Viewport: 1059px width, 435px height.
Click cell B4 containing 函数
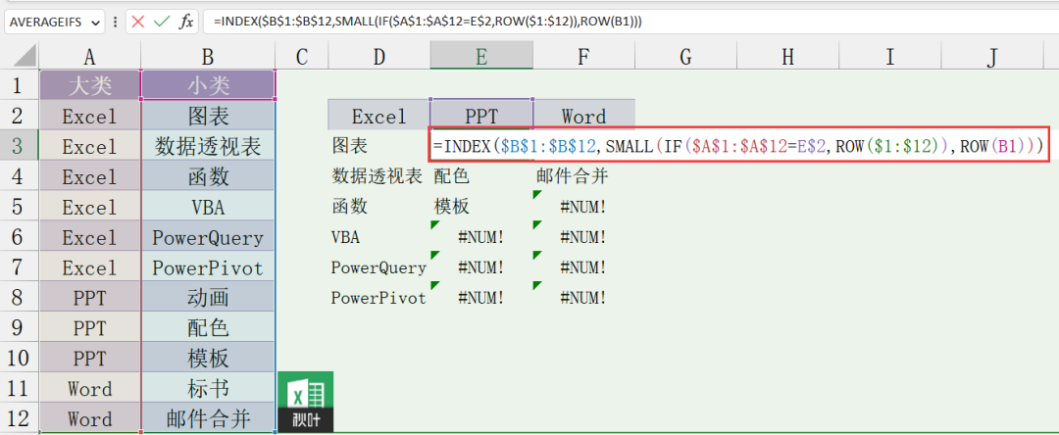point(208,176)
